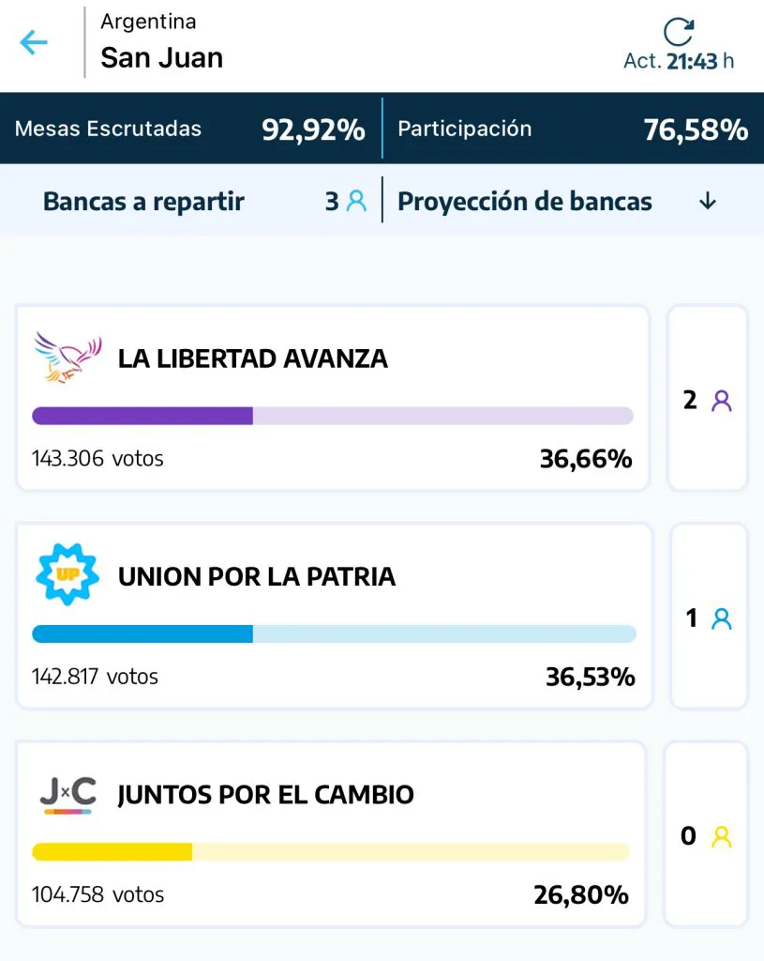Click La Libertad Avanza eagle logo
The width and height of the screenshot is (764, 961).
coord(67,358)
